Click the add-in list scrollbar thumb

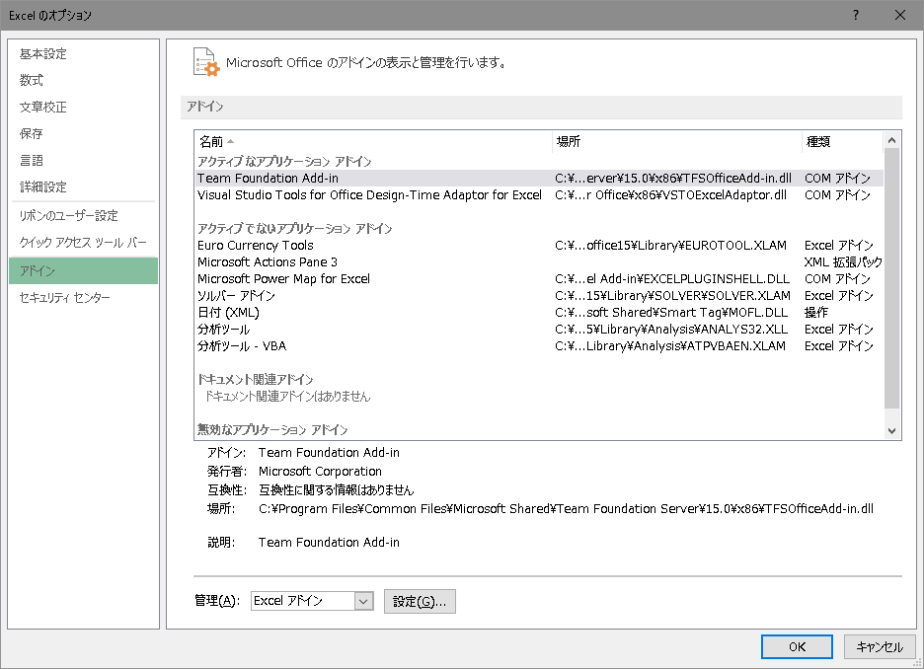[891, 278]
